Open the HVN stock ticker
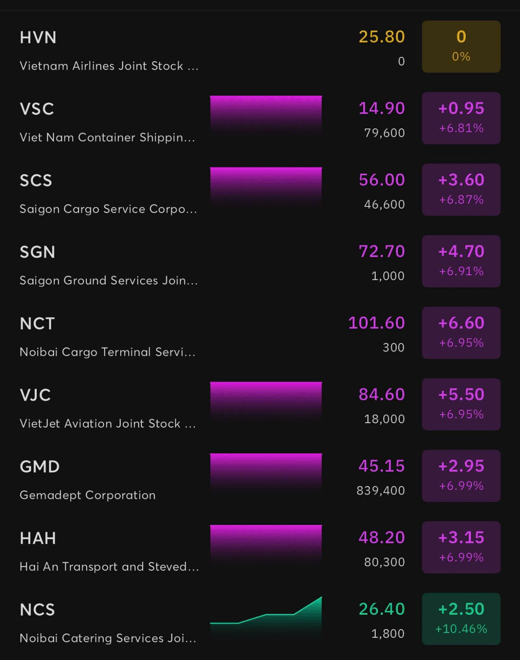 38,38
